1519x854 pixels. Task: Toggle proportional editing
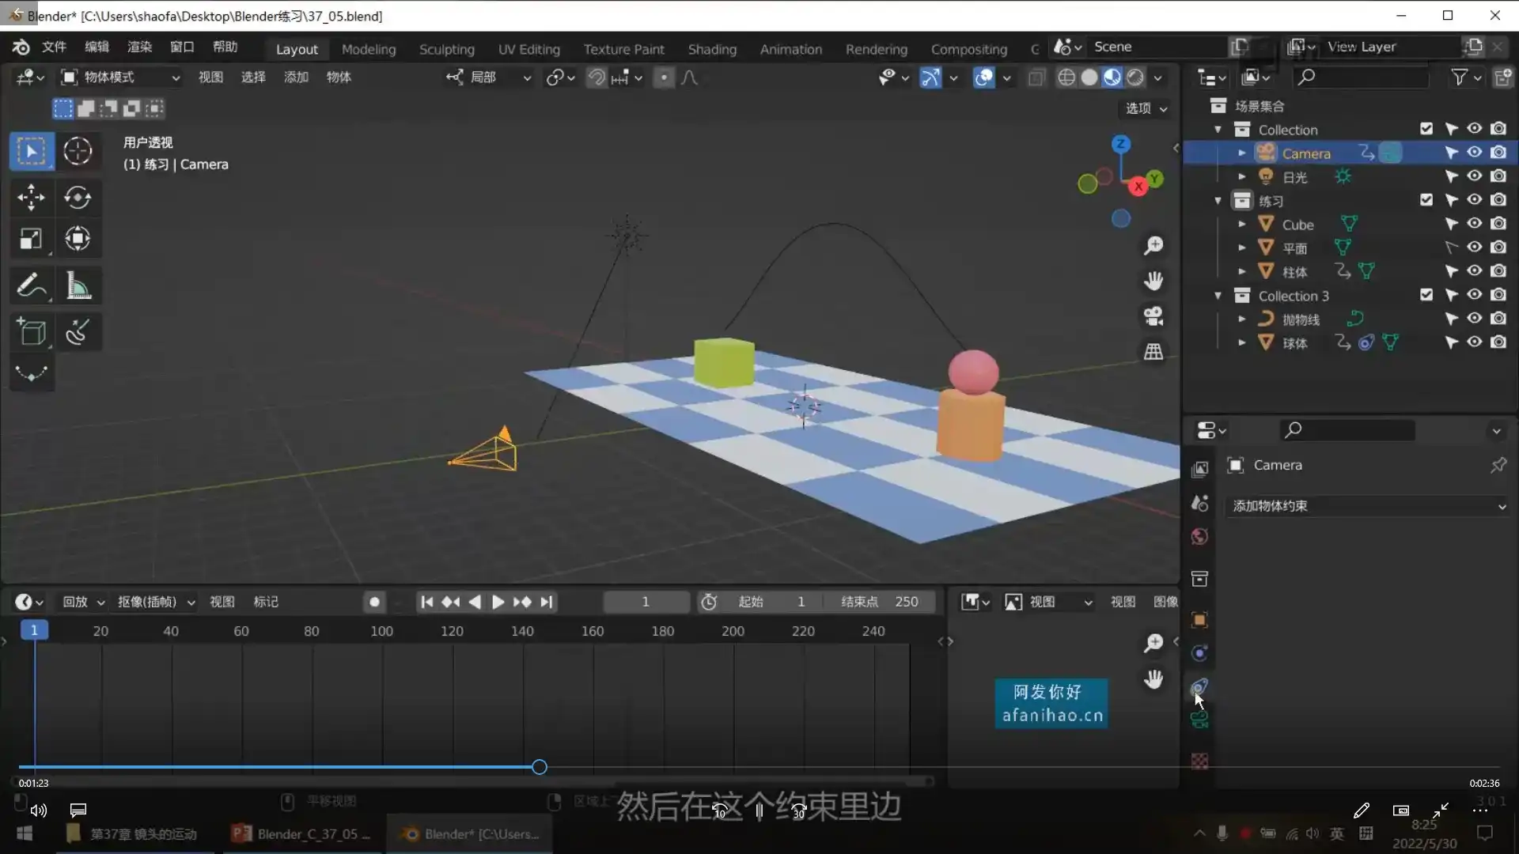coord(665,77)
